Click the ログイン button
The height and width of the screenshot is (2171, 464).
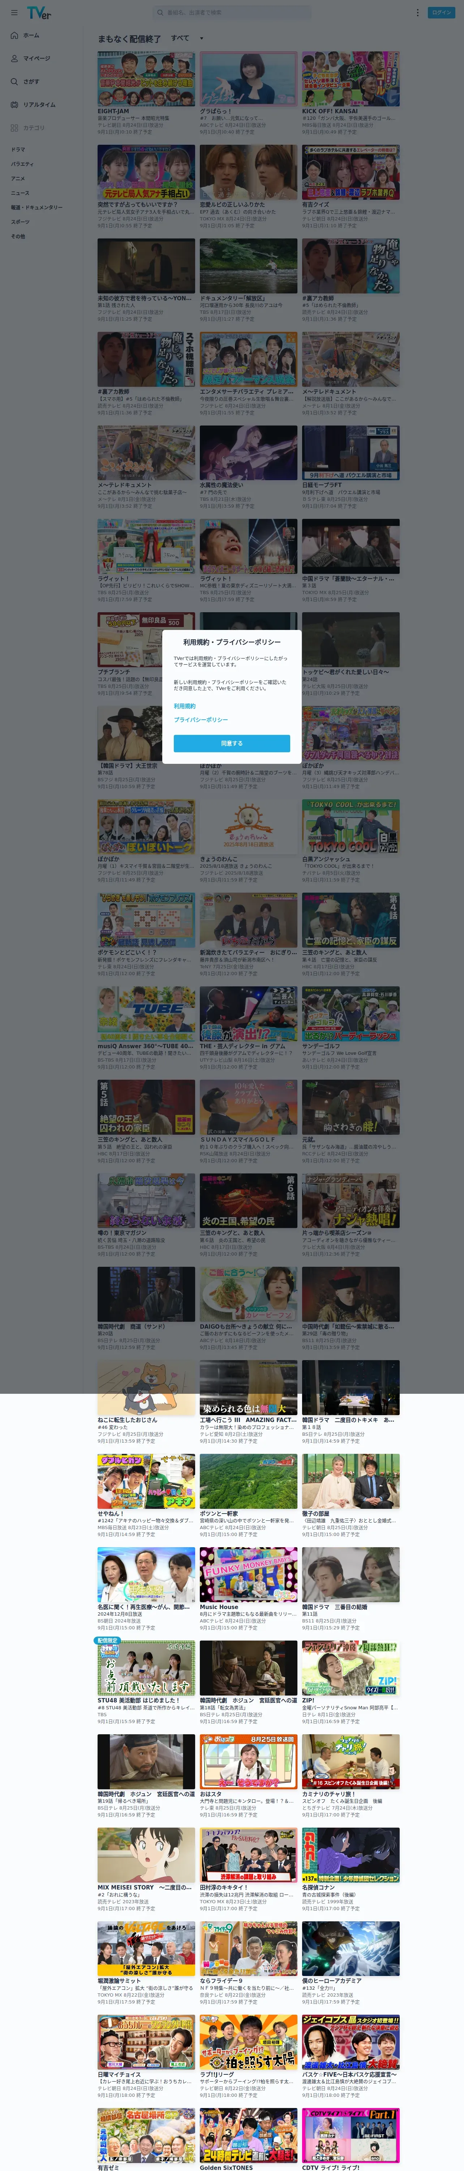[442, 13]
